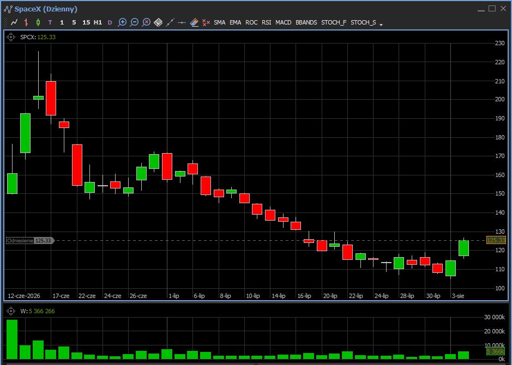Viewport: 512px width, 365px height.
Task: Add the ROC indicator
Action: [x=251, y=22]
